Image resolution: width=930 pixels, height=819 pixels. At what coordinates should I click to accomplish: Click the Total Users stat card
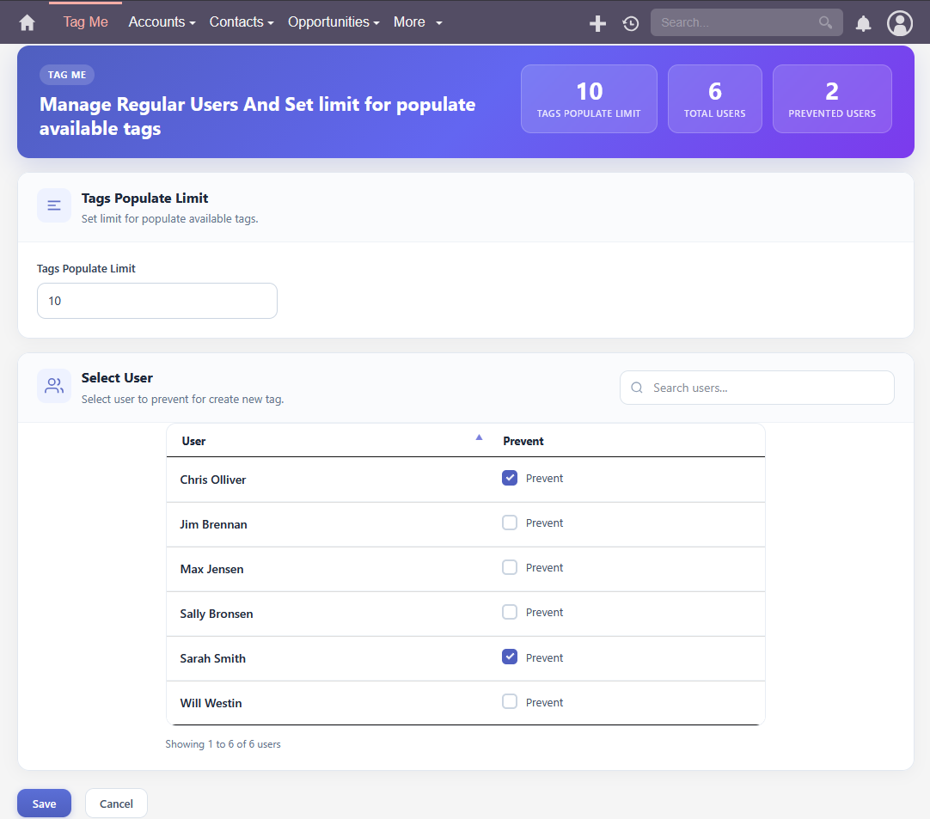(x=715, y=99)
